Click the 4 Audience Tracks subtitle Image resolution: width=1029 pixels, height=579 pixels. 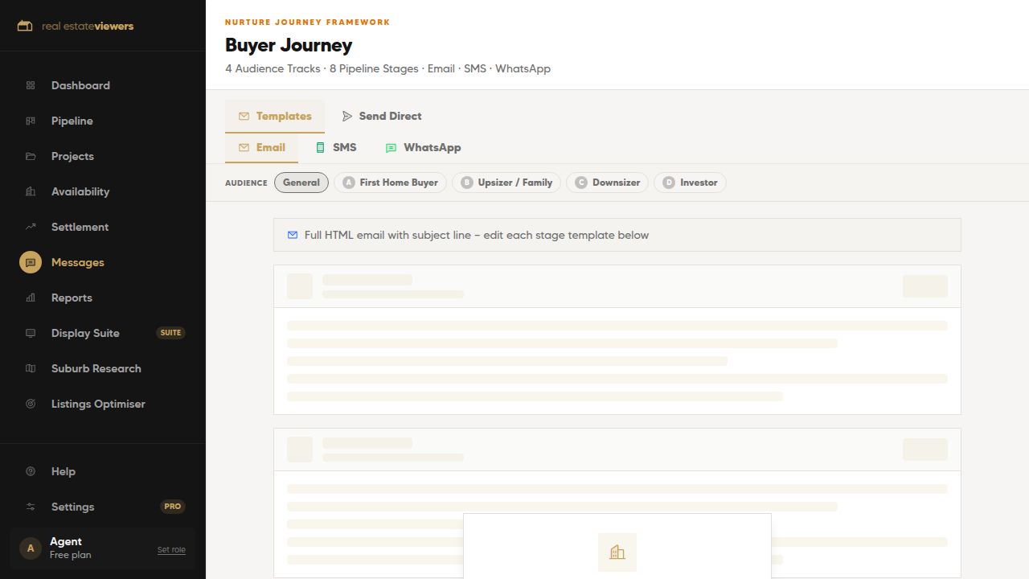387,68
